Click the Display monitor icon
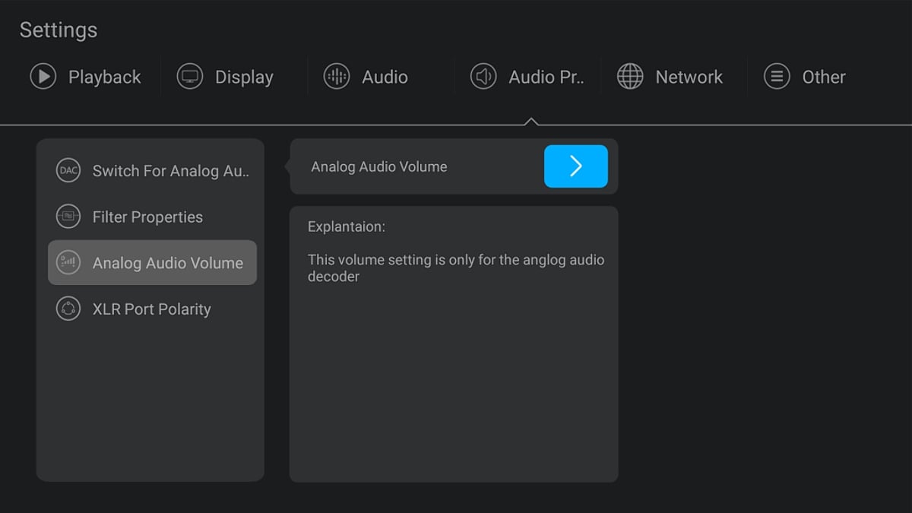Screen dimensions: 912x513 coord(190,77)
